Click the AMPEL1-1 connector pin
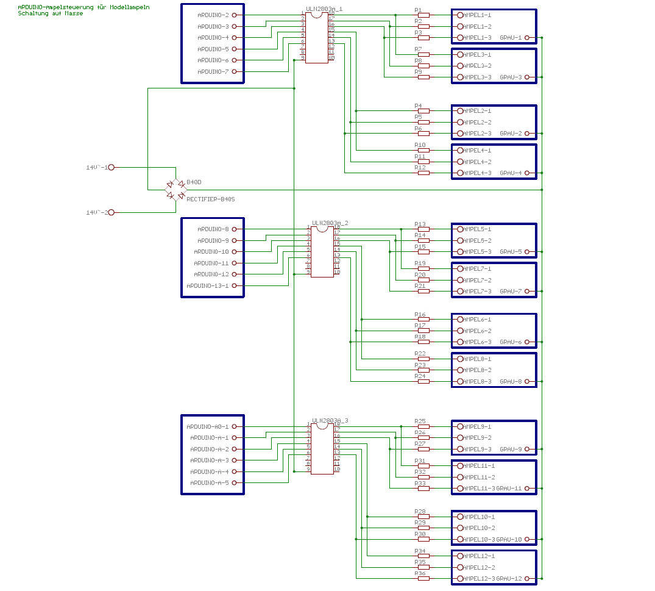The width and height of the screenshot is (655, 591). click(461, 15)
